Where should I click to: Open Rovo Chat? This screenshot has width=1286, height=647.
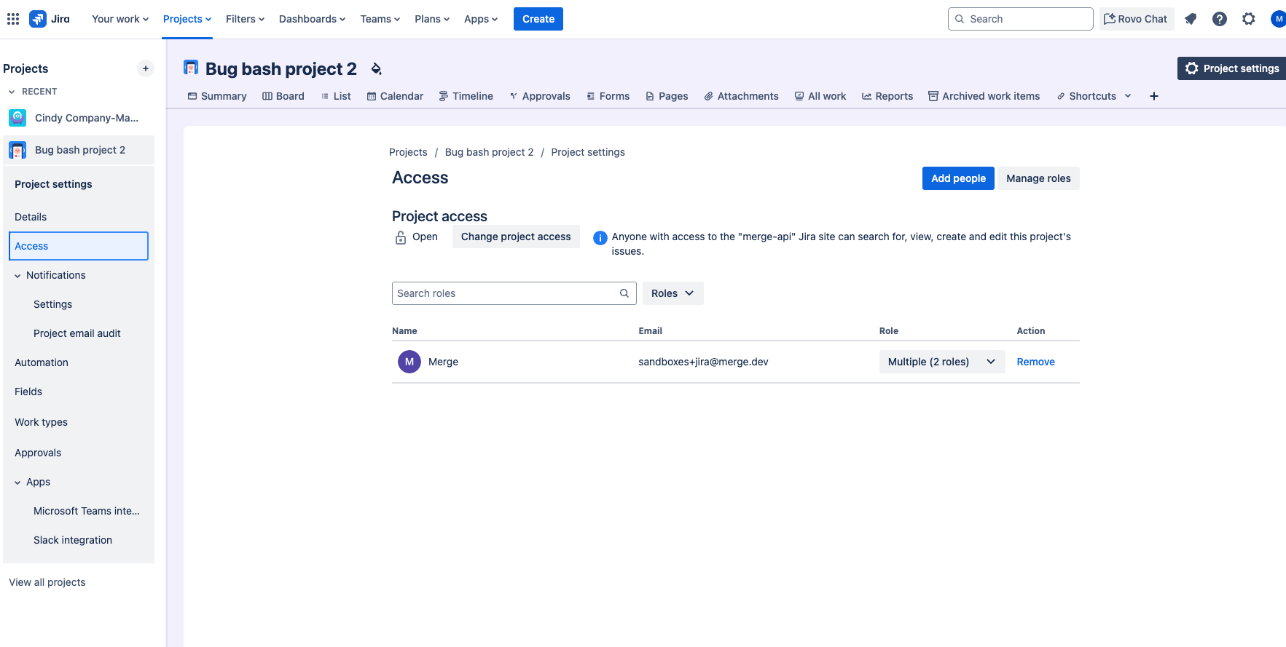pos(1136,19)
